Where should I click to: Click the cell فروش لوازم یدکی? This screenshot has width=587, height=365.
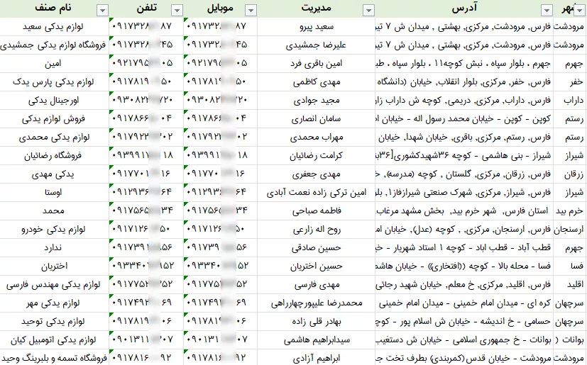pos(54,118)
